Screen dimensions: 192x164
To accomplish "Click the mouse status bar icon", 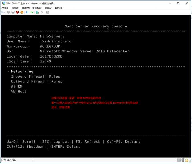I will (x=183, y=160).
